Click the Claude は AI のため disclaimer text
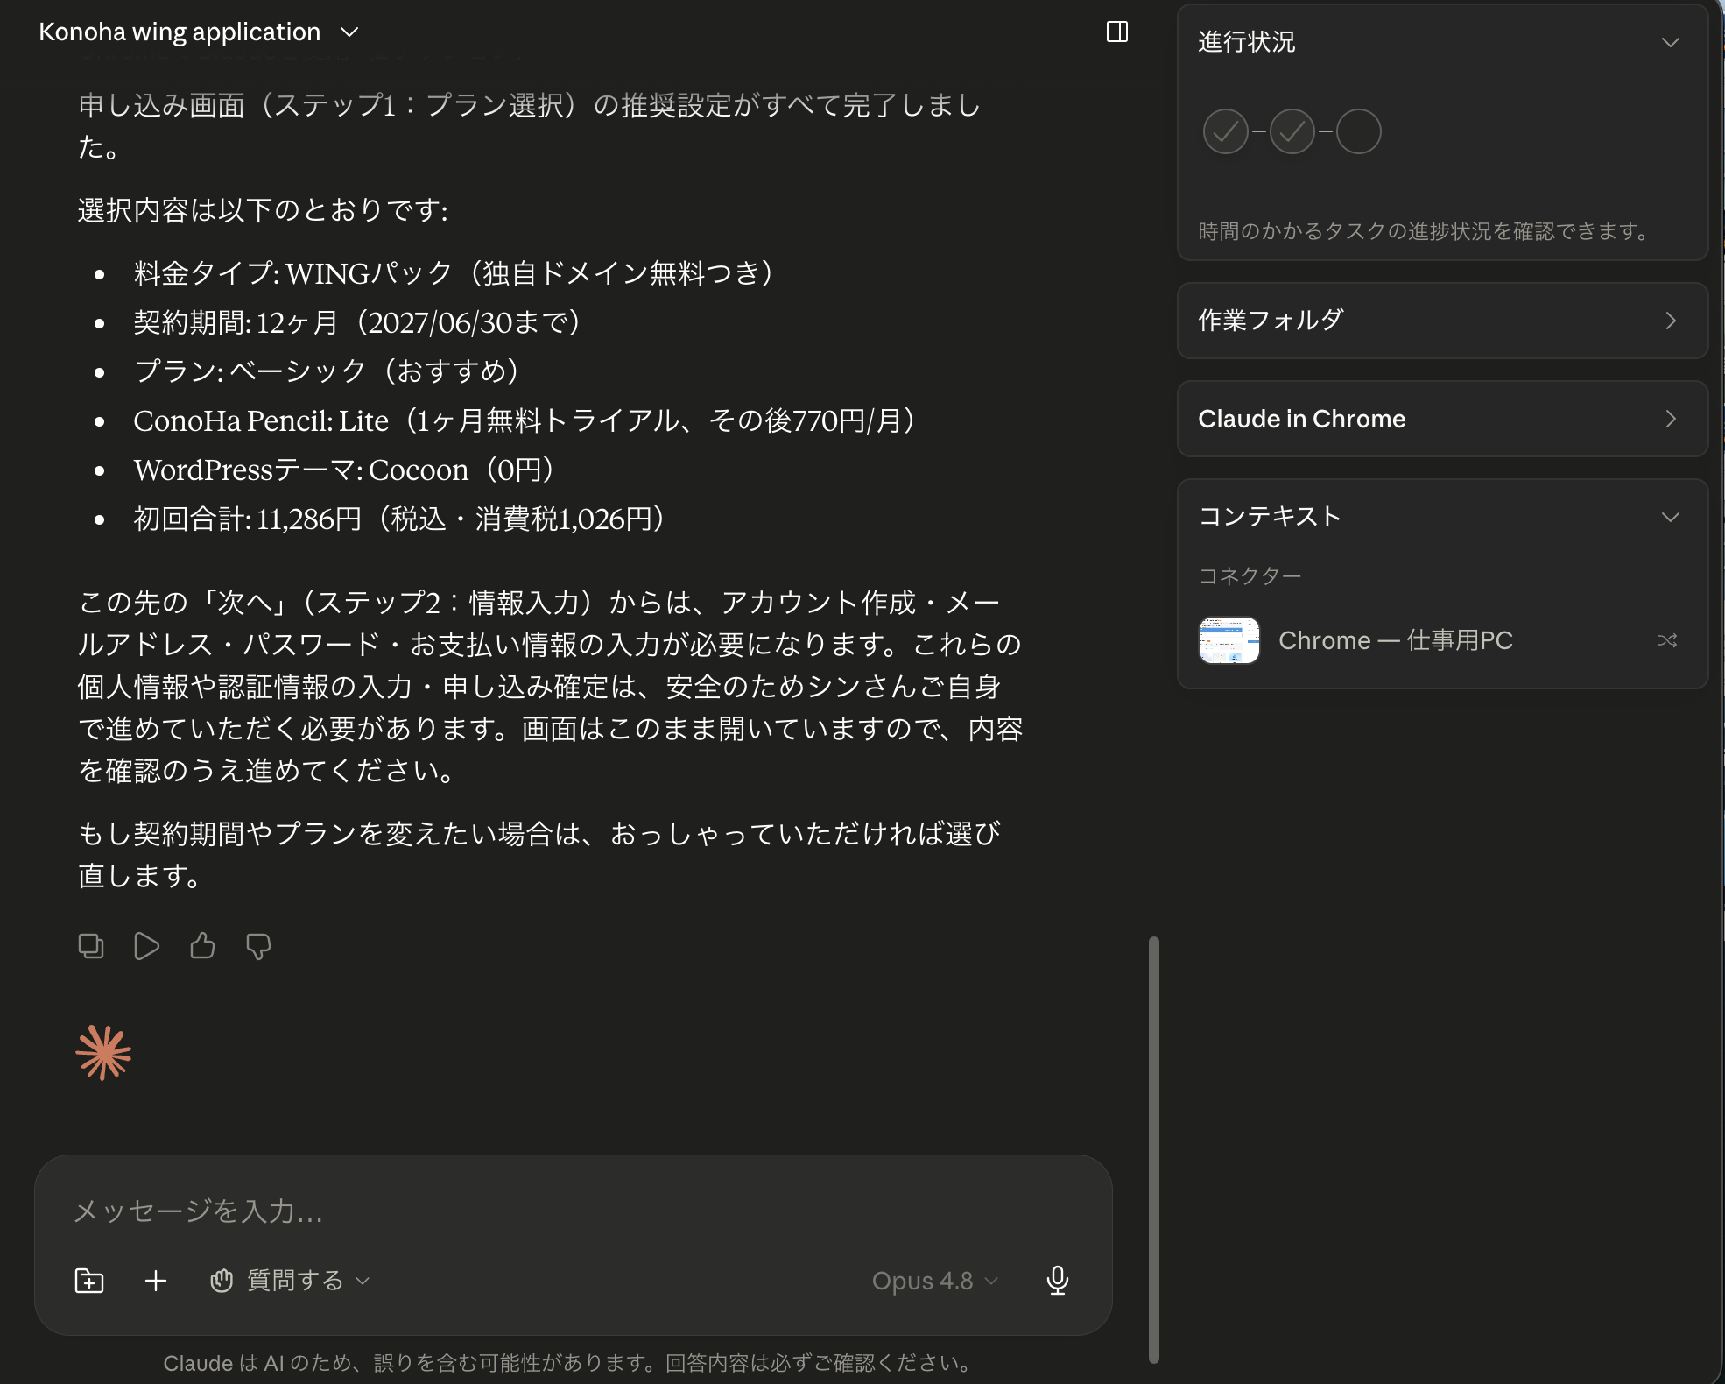1725x1384 pixels. click(x=568, y=1363)
